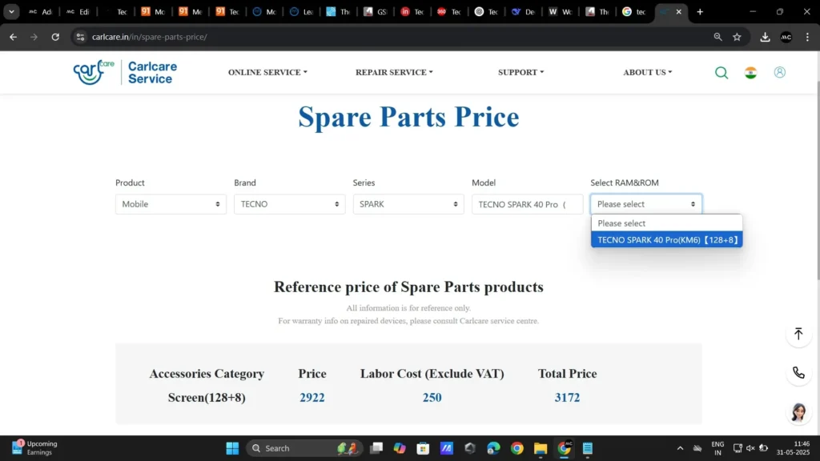Click the Select RAM&ROM dropdown box
This screenshot has height=461, width=820.
tap(646, 204)
